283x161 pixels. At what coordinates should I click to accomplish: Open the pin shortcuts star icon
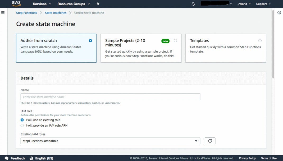pyautogui.click(x=98, y=4)
